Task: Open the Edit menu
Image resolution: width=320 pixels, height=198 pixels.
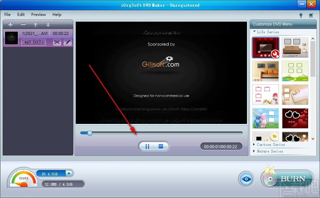Action: 21,14
